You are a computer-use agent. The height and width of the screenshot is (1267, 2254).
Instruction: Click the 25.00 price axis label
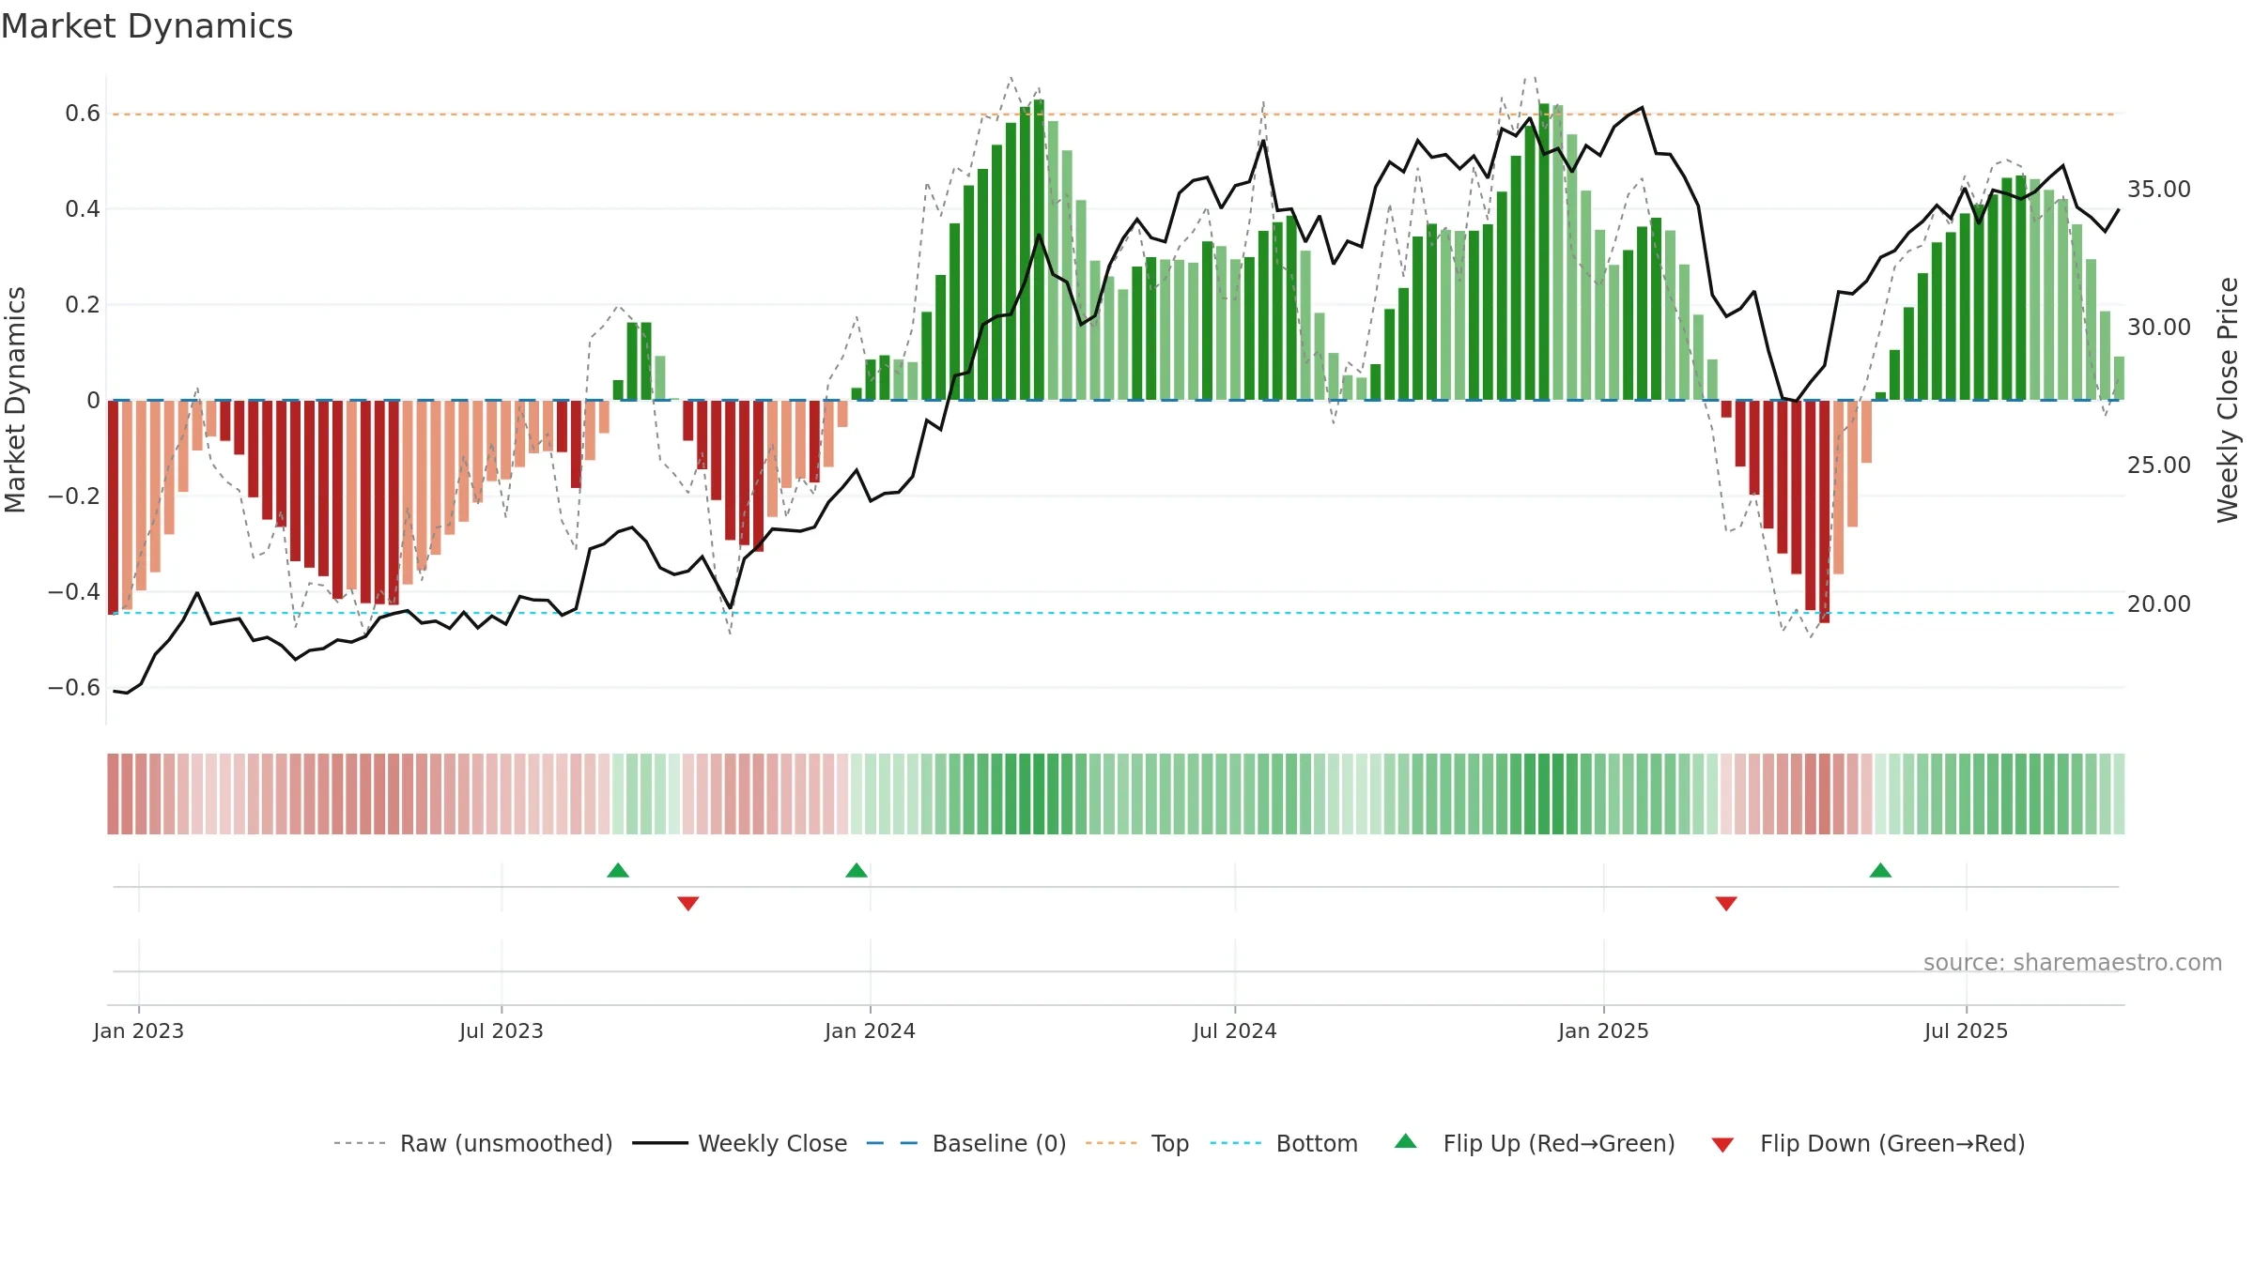2159,466
